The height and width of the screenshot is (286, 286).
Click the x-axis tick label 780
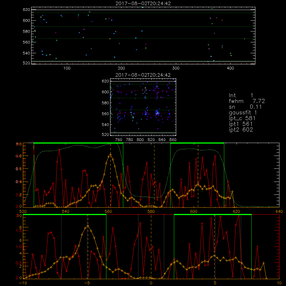point(130,140)
